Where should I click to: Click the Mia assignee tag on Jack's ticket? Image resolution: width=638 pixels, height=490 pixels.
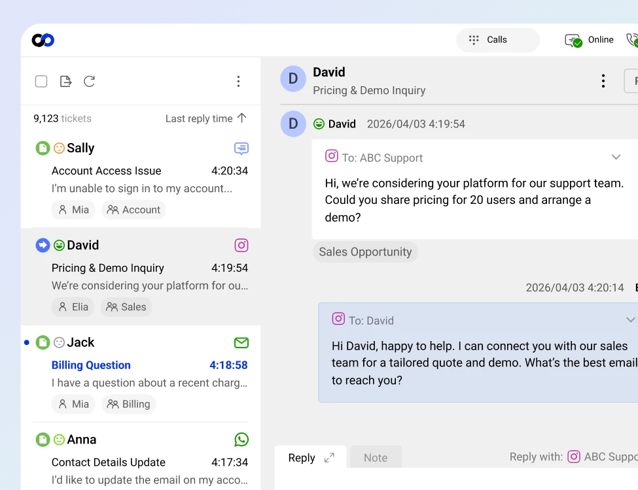(73, 404)
